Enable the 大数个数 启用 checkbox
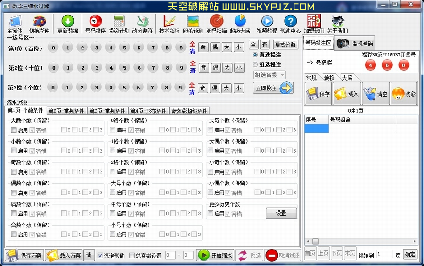This screenshot has height=266, width=424. 14,130
